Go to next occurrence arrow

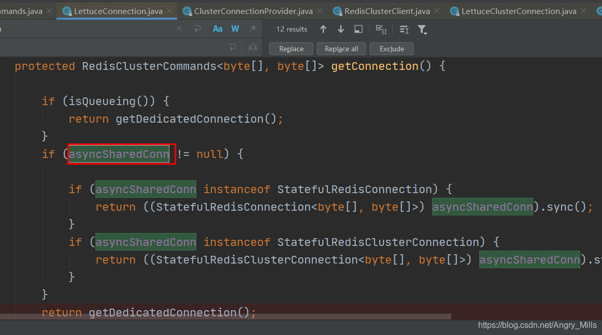[341, 29]
